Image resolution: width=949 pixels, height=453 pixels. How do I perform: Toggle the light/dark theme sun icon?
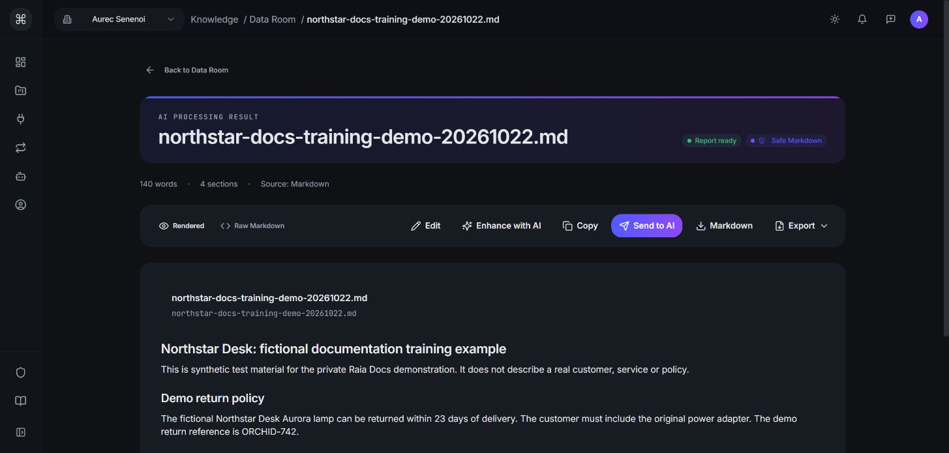point(834,20)
